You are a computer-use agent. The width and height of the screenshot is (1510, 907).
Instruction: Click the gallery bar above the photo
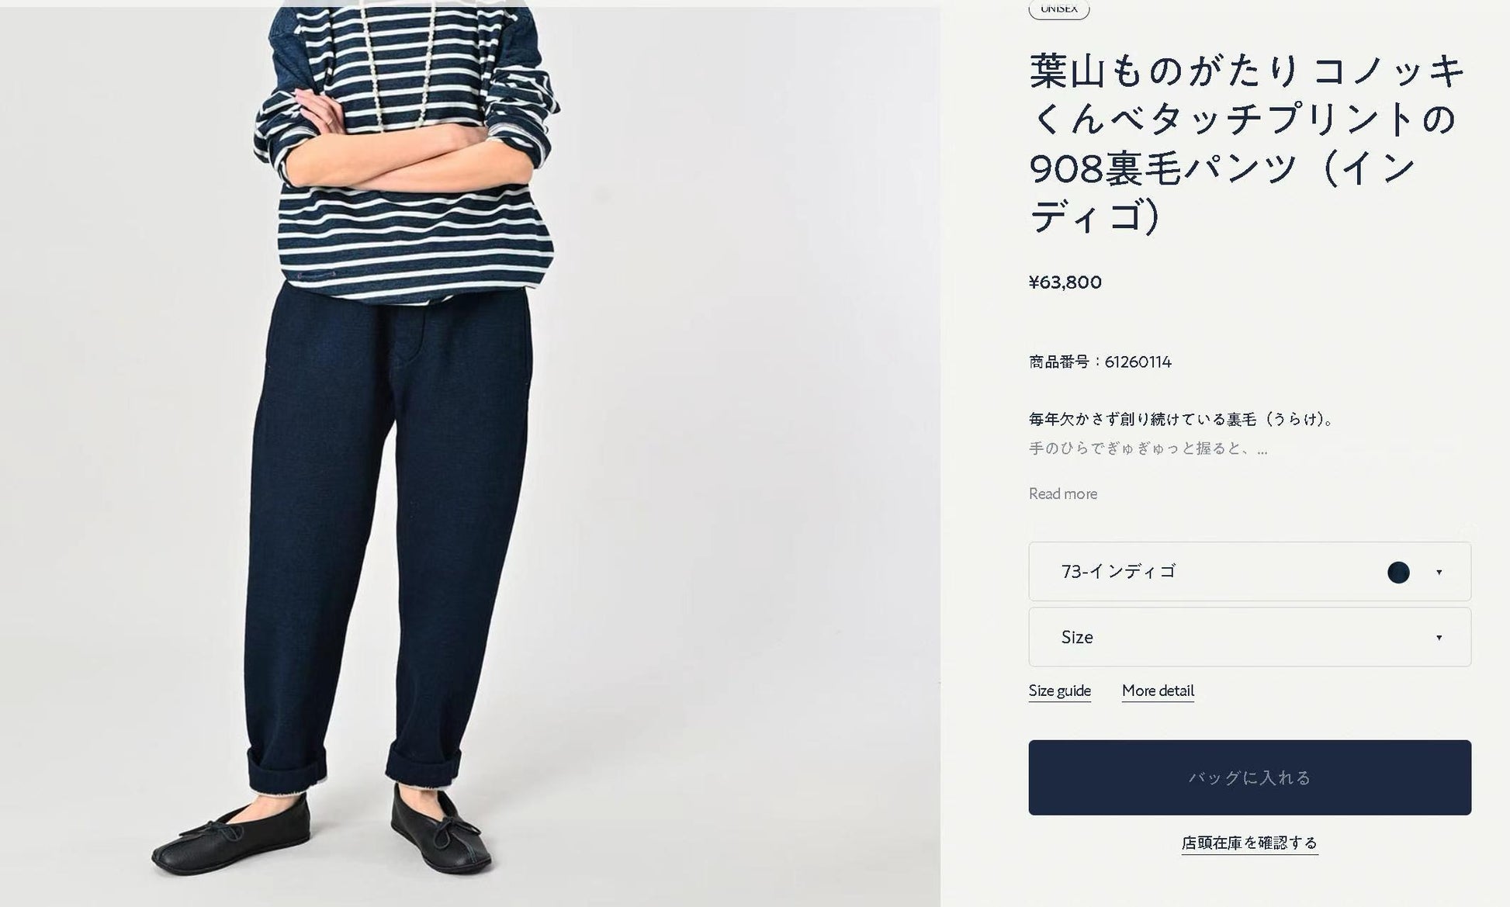click(470, 3)
